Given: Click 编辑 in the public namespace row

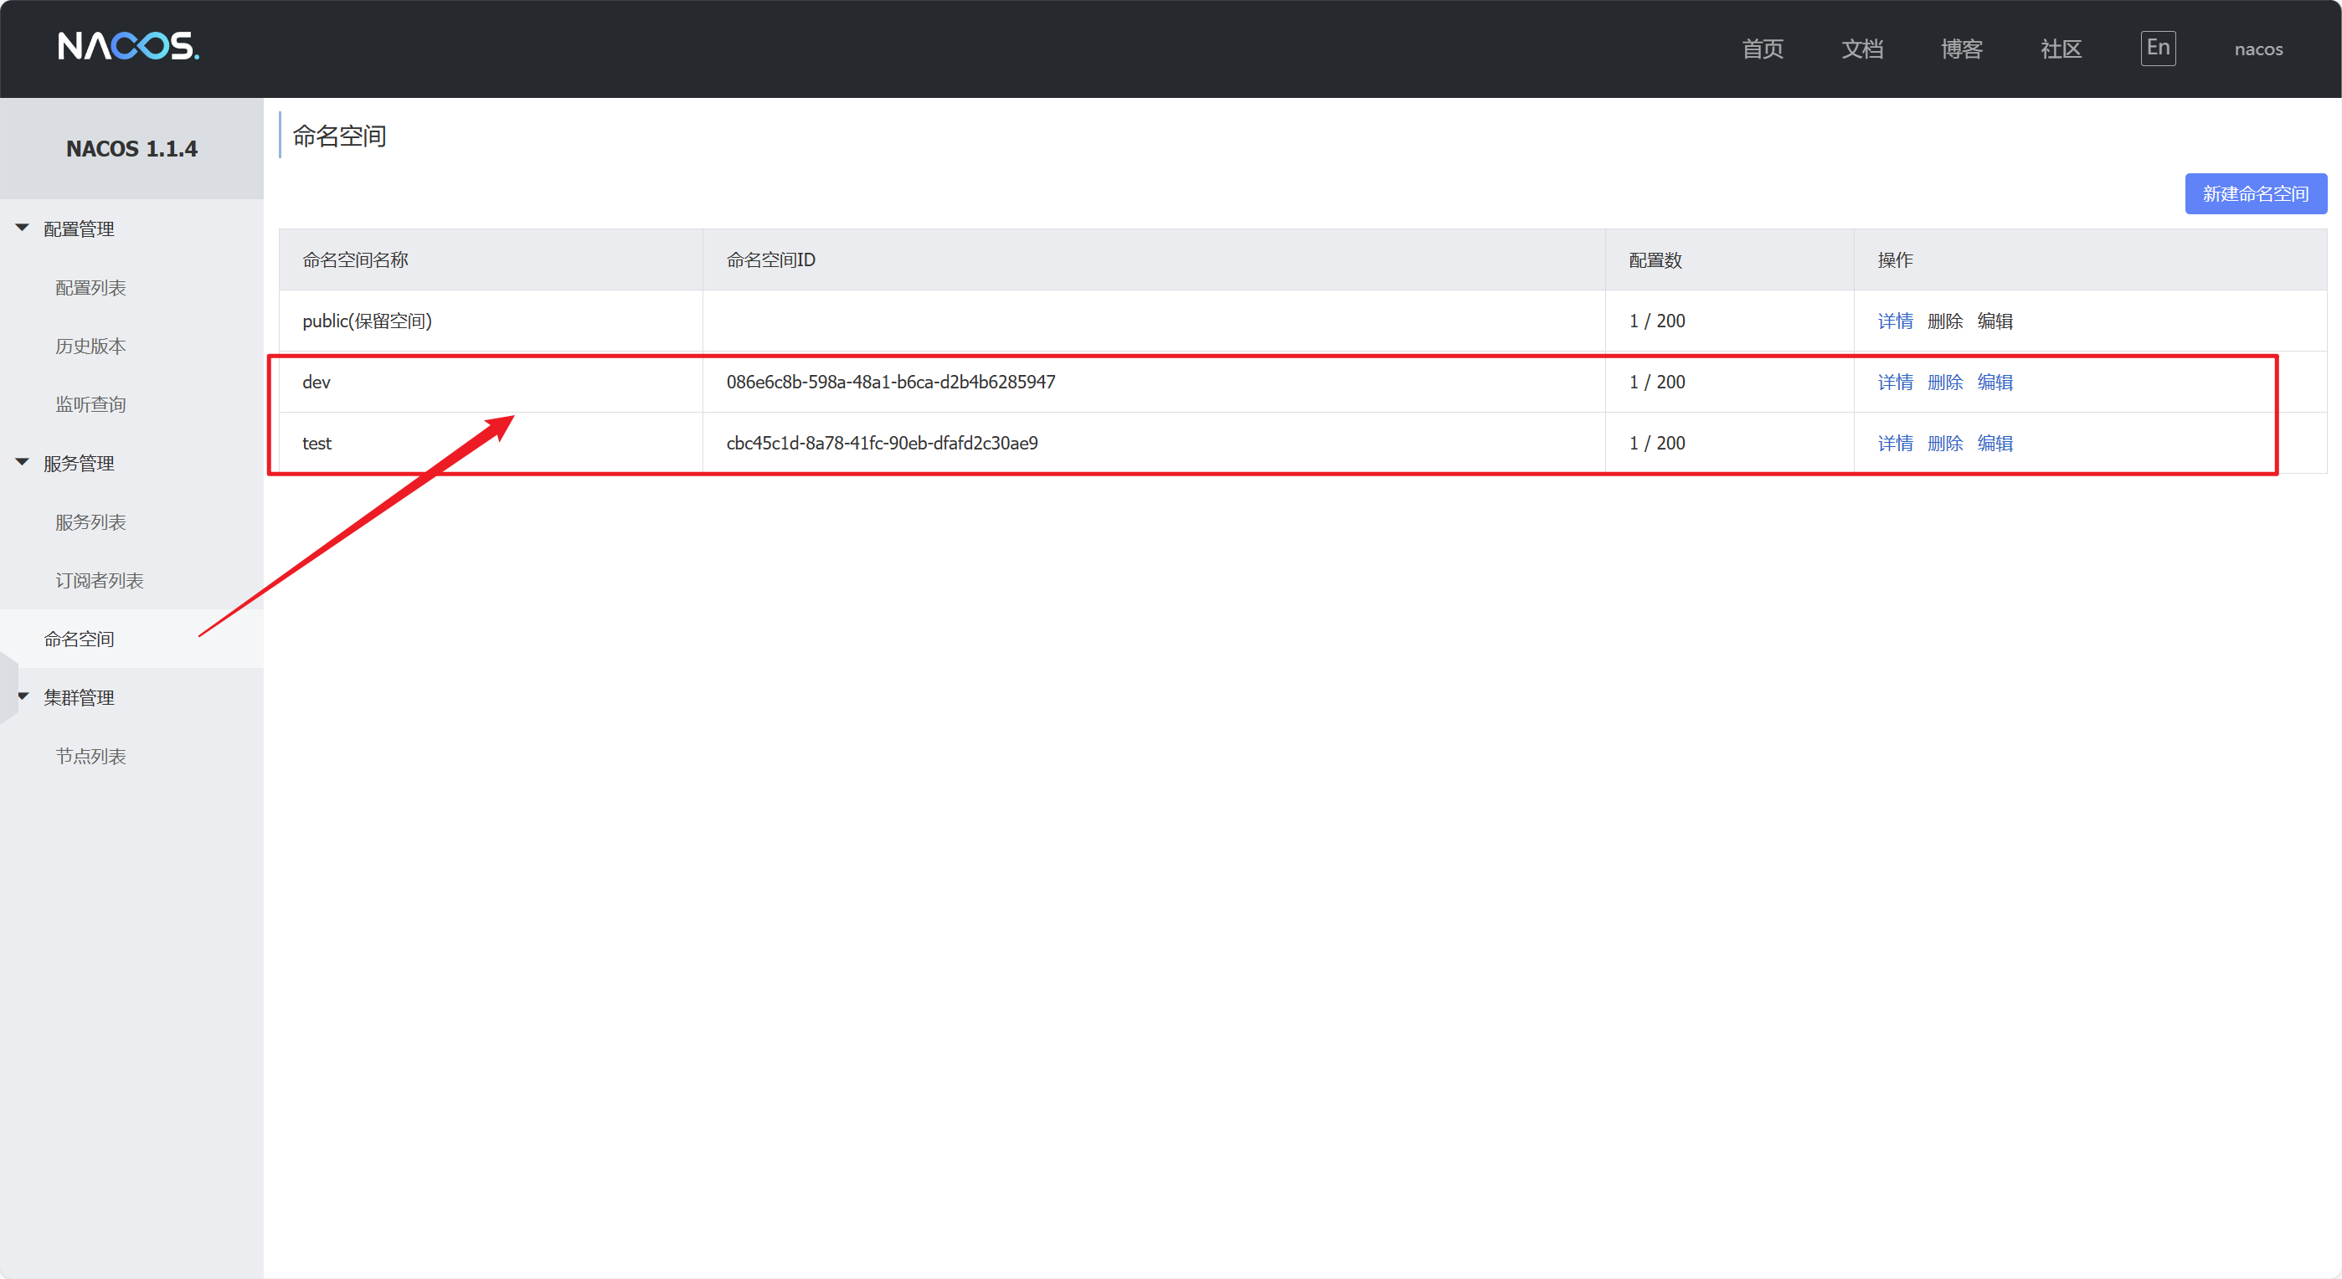Looking at the screenshot, I should [1995, 321].
